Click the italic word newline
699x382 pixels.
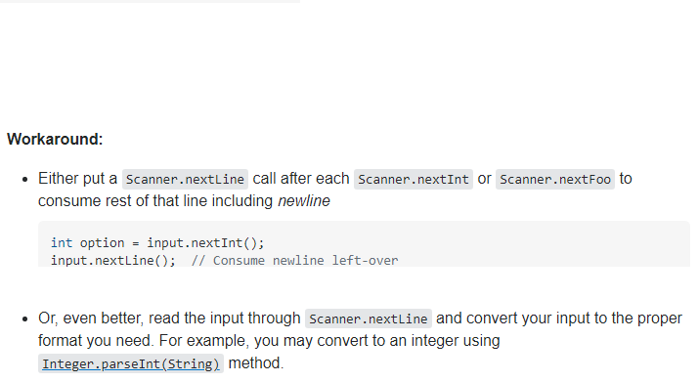click(304, 201)
